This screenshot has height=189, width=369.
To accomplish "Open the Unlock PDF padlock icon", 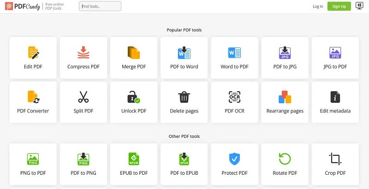I will point(134,97).
